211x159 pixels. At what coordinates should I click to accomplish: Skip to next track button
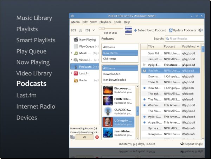point(88,30)
